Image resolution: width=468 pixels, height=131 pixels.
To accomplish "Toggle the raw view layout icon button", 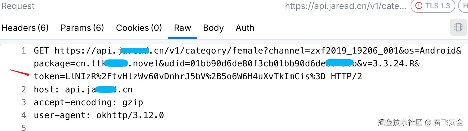I will pyautogui.click(x=458, y=28).
